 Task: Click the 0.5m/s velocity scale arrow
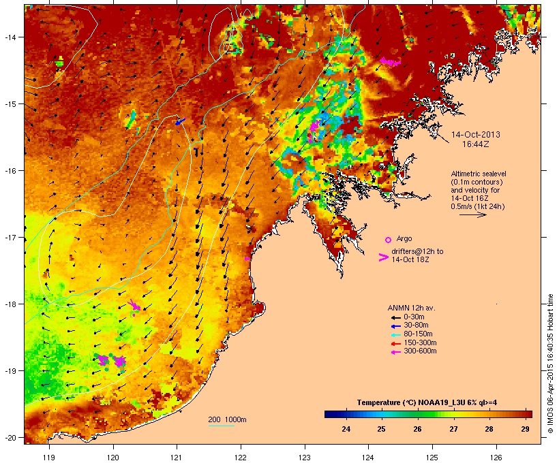tap(472, 214)
